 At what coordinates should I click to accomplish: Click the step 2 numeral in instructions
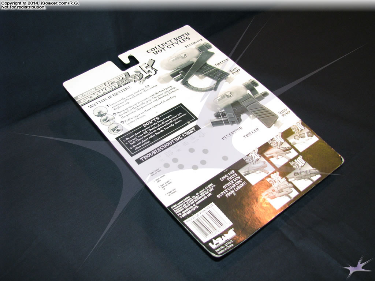click(114, 114)
